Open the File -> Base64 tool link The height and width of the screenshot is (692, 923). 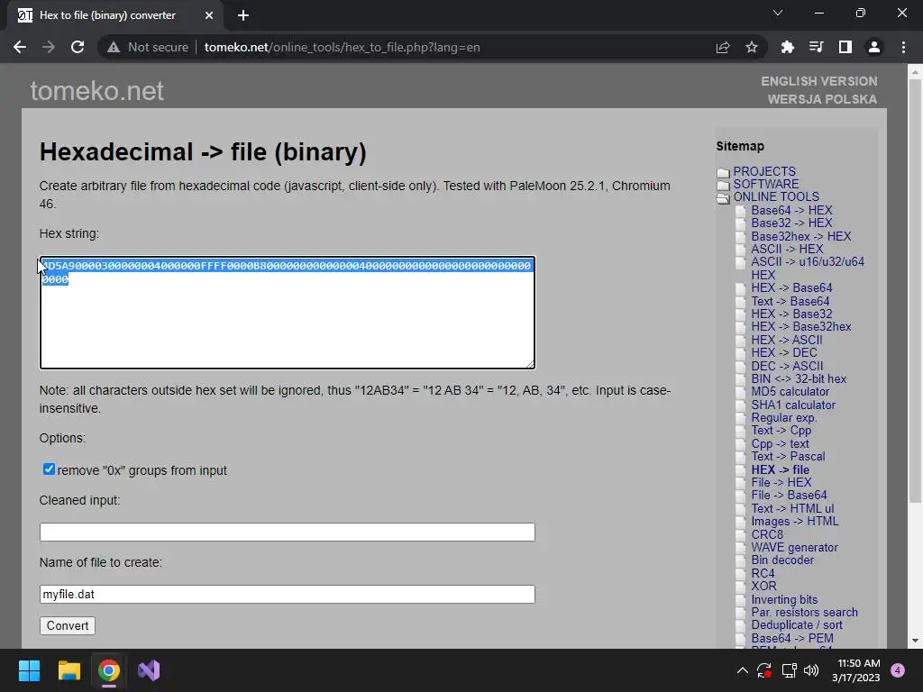pos(789,495)
